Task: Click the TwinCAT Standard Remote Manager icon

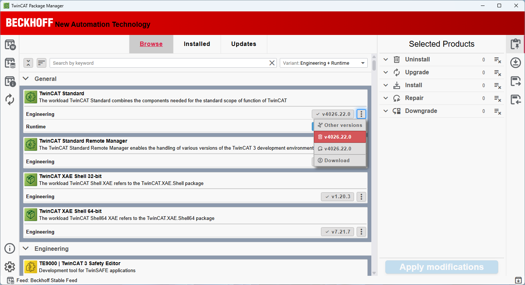Action: point(31,145)
